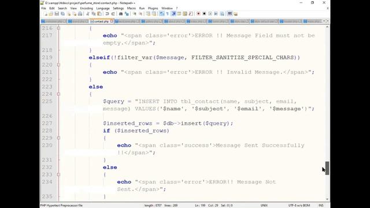Open the Macro menu
Viewport: 370px width, 208px height.
click(131, 8)
